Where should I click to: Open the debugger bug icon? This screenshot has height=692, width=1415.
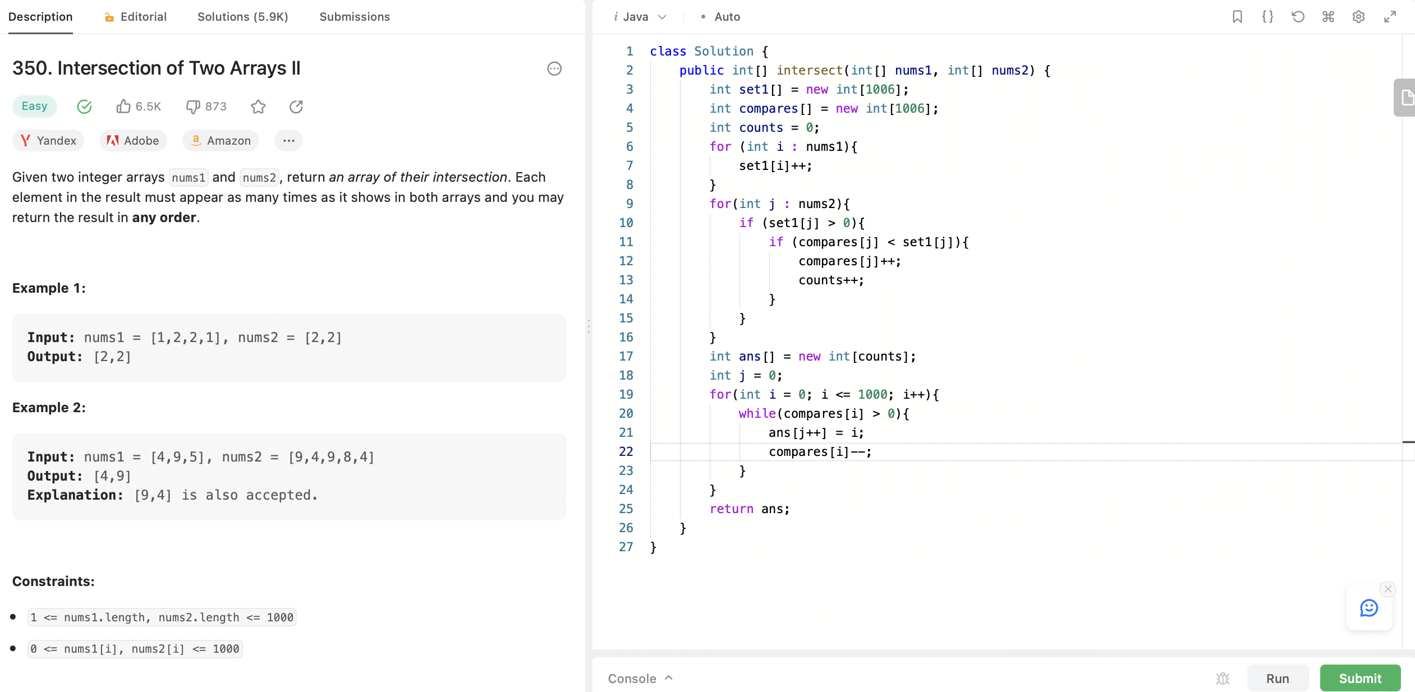pyautogui.click(x=1223, y=679)
